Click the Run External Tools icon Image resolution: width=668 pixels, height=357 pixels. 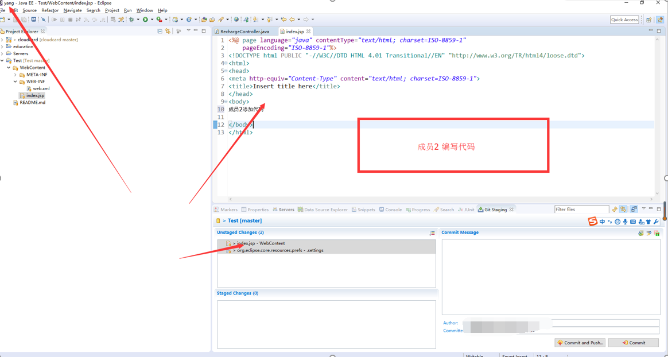[159, 20]
